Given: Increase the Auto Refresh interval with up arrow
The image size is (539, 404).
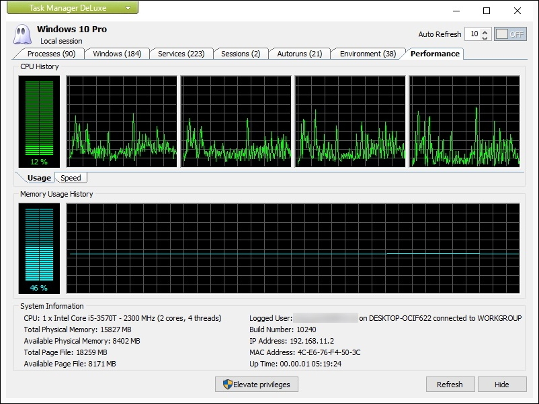Looking at the screenshot, I should click(485, 32).
